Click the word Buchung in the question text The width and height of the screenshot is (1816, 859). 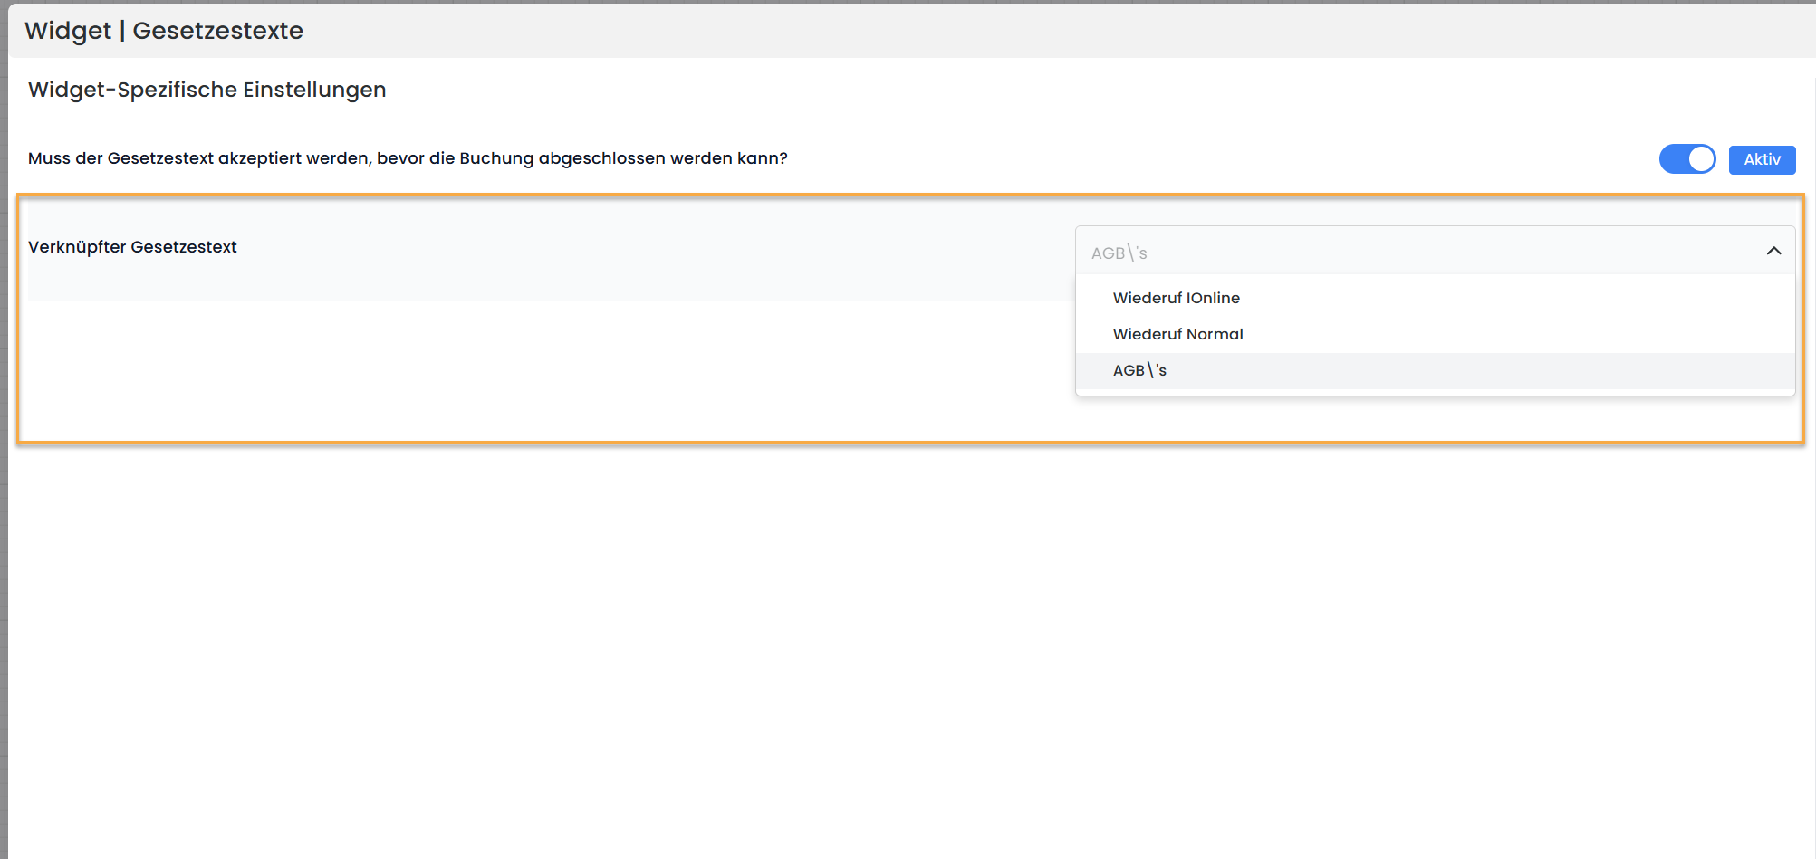[496, 158]
